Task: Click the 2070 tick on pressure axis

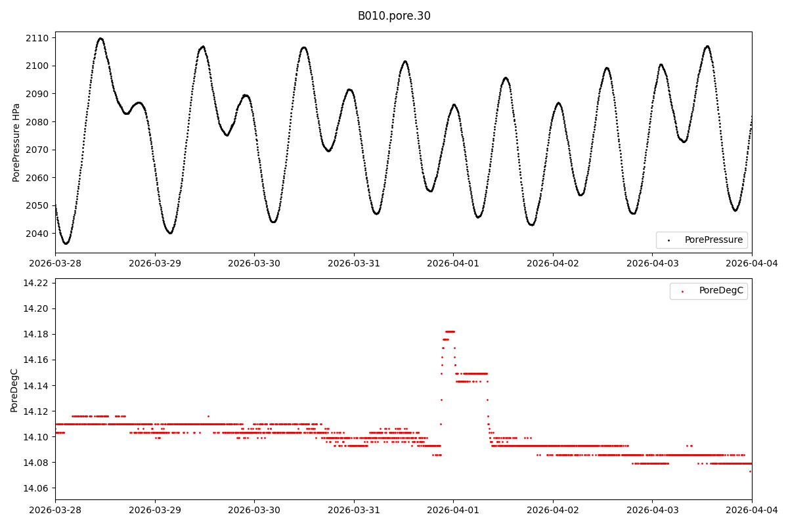Action: (x=37, y=150)
